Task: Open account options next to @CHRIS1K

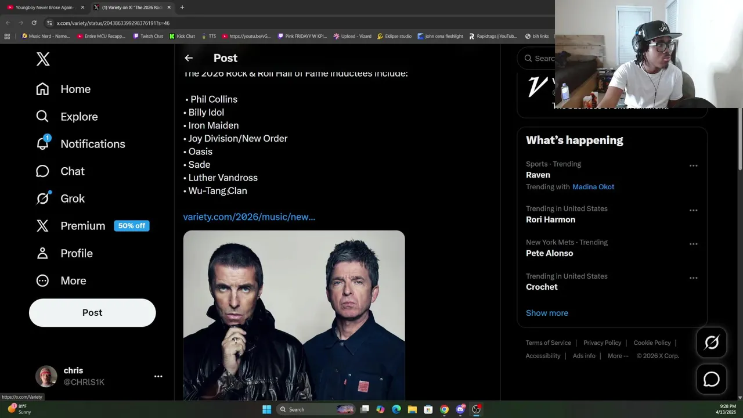Action: 158,376
